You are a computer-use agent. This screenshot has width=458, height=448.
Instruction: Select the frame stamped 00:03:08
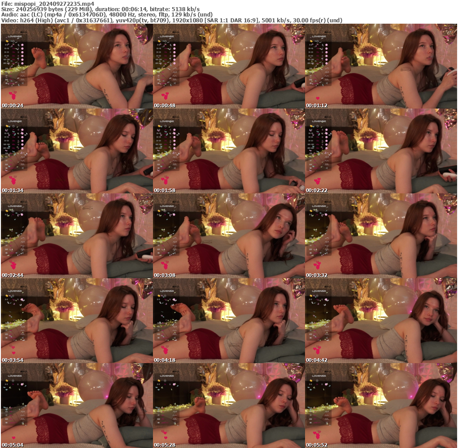click(x=229, y=236)
